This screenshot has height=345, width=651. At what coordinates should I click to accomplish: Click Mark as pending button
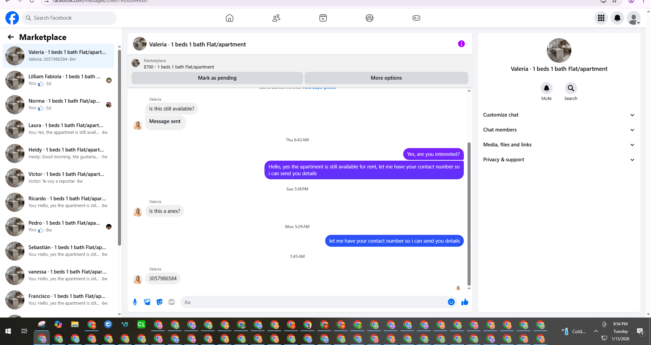pos(217,78)
